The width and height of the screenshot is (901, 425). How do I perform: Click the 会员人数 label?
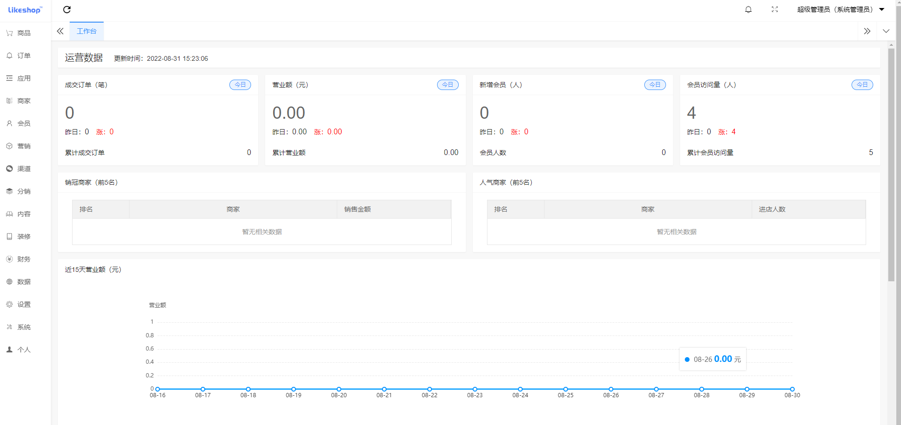pos(493,153)
